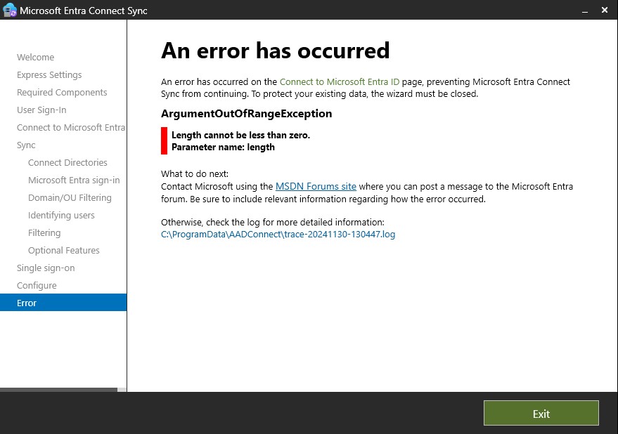Viewport: 618px width, 434px height.
Task: Select the Required Components step
Action: point(62,92)
